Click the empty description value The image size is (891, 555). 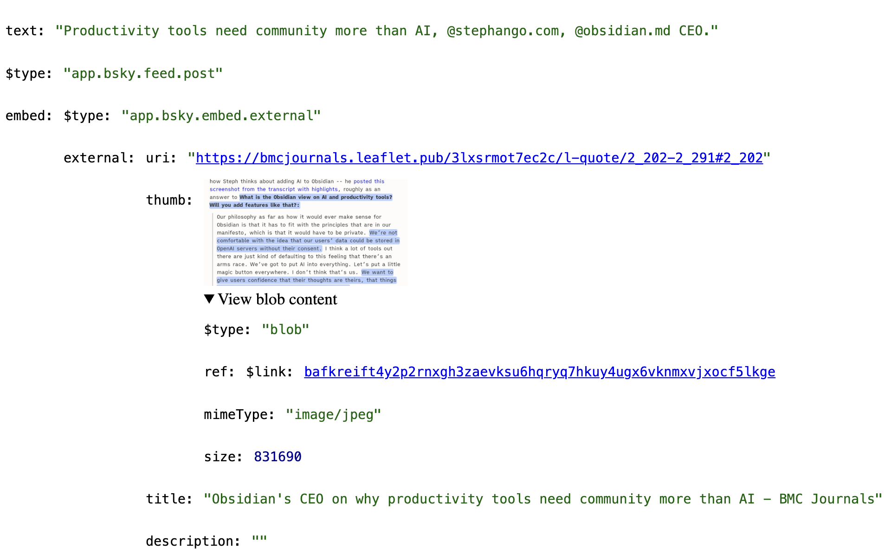point(259,542)
